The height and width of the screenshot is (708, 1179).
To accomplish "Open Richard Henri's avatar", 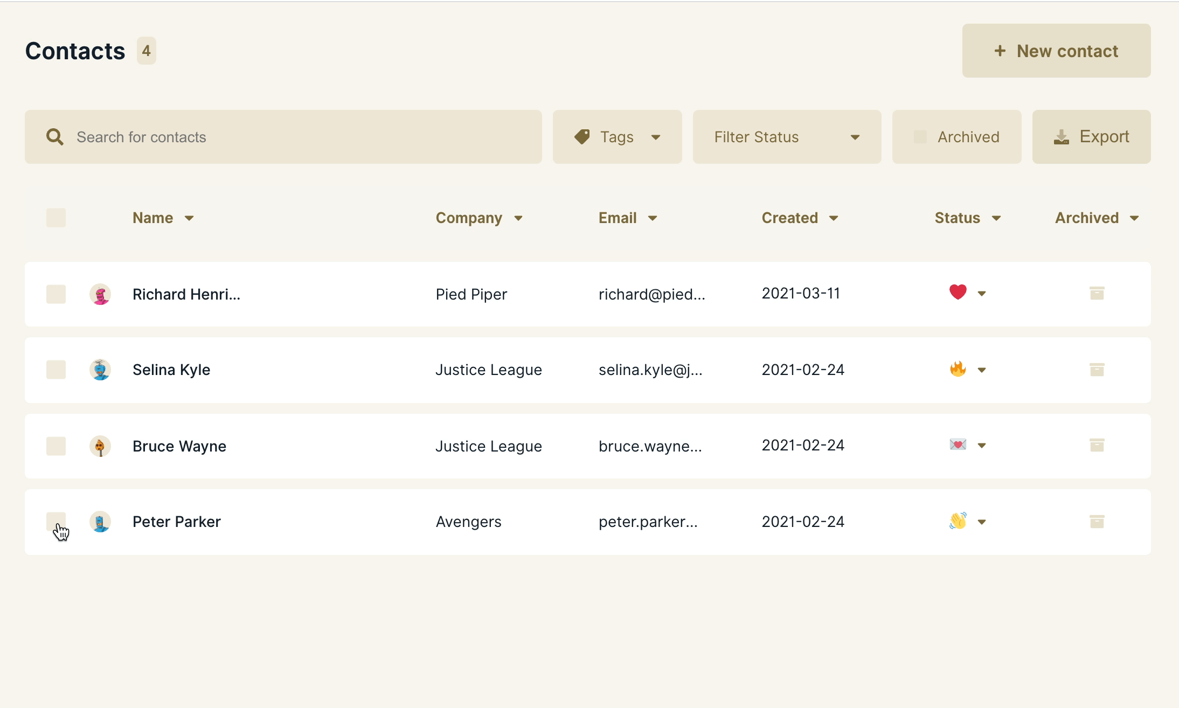I will point(100,294).
